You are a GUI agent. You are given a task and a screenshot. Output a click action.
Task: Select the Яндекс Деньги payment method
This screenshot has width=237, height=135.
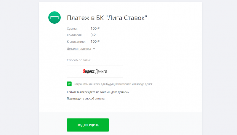(95, 71)
